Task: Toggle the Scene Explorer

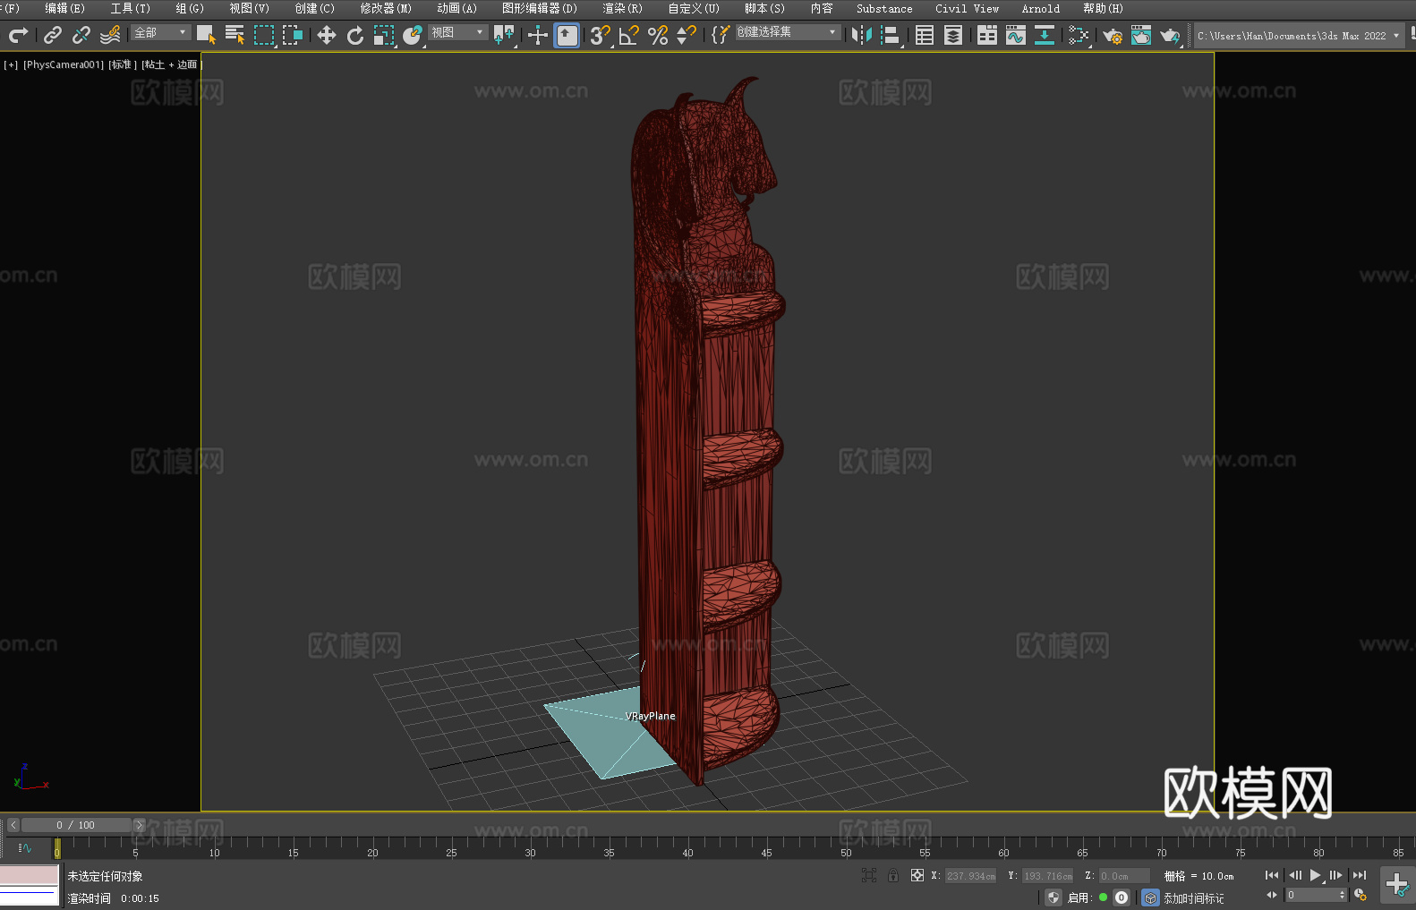Action: (x=925, y=35)
